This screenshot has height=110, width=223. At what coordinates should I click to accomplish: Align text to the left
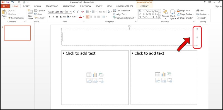pos(88,17)
